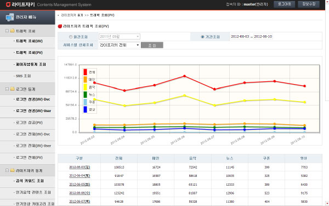Click the start date field 2012-06-03
The width and height of the screenshot is (329, 206).
(240, 37)
